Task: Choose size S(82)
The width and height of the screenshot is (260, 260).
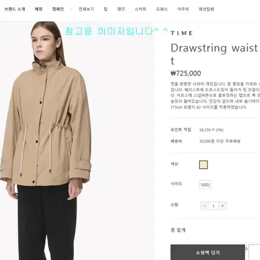Action: point(205,185)
